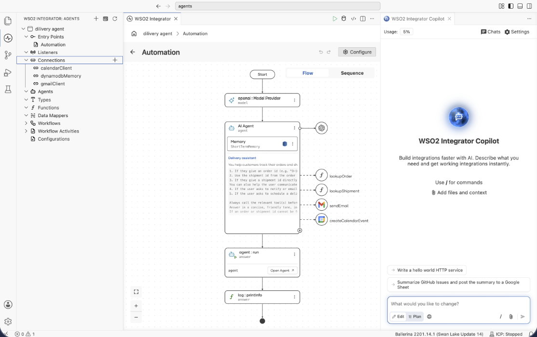Screen dimensions: 537x337
Task: Open options menu of AI Agent node
Action: click(x=294, y=128)
